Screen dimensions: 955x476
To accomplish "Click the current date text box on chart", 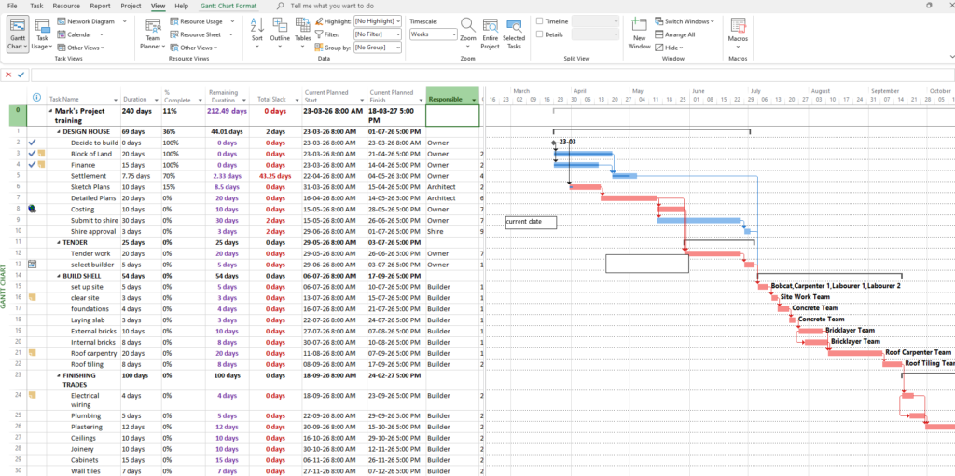I will pos(531,223).
